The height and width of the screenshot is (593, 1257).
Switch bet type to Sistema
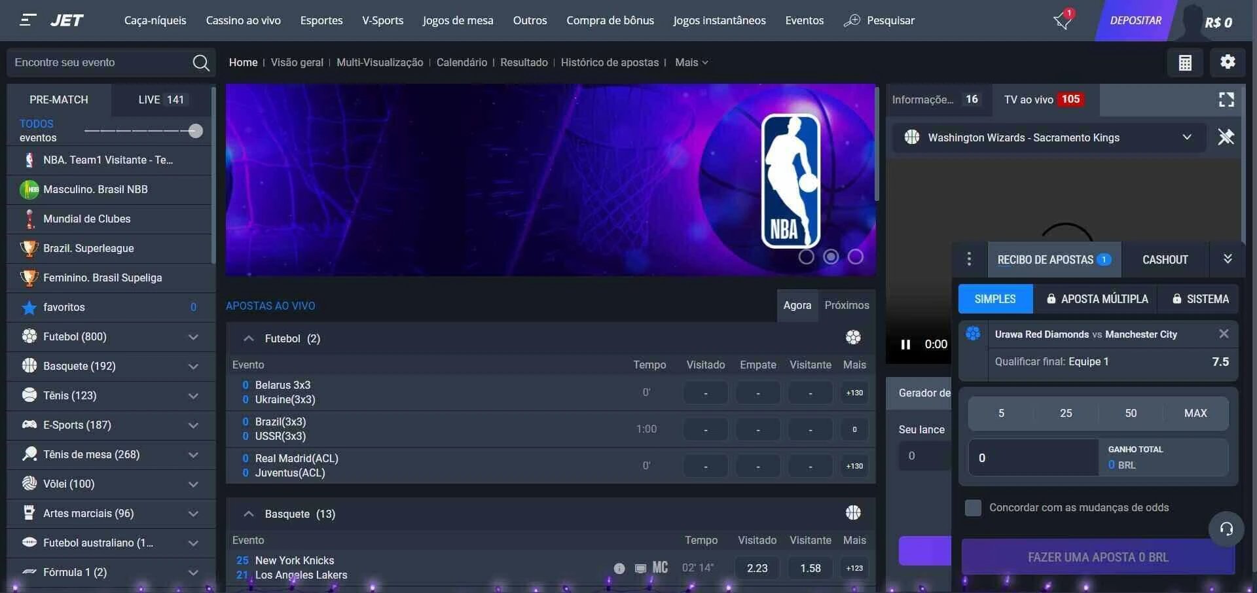click(1200, 299)
